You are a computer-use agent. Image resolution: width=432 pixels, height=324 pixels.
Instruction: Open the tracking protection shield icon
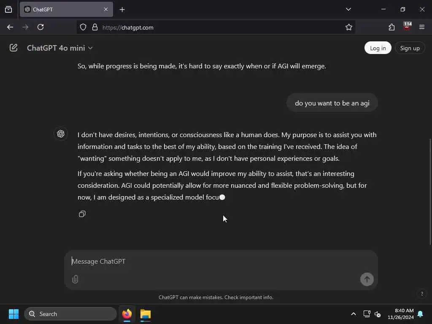[83, 27]
